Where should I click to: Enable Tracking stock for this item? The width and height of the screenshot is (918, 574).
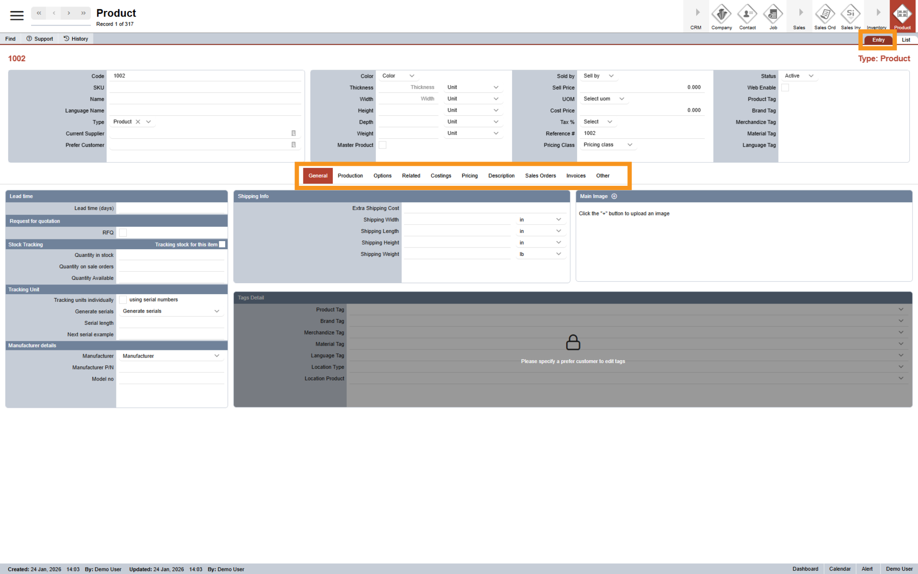(x=222, y=244)
